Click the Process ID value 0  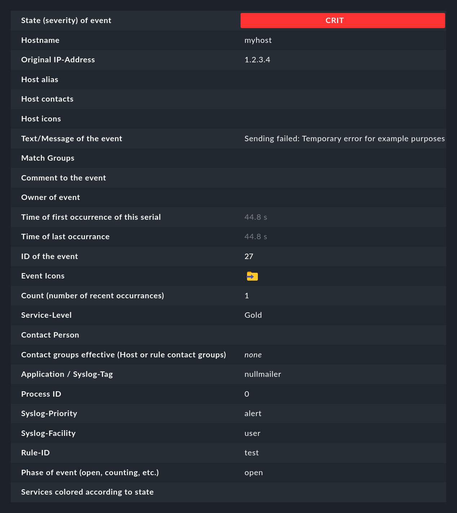[247, 394]
